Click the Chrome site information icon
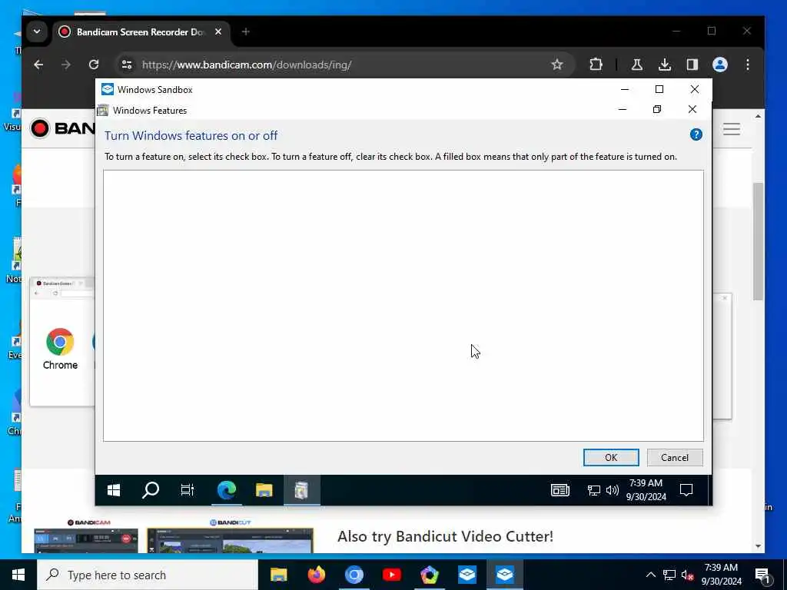Viewport: 787px width, 590px height. [x=127, y=65]
